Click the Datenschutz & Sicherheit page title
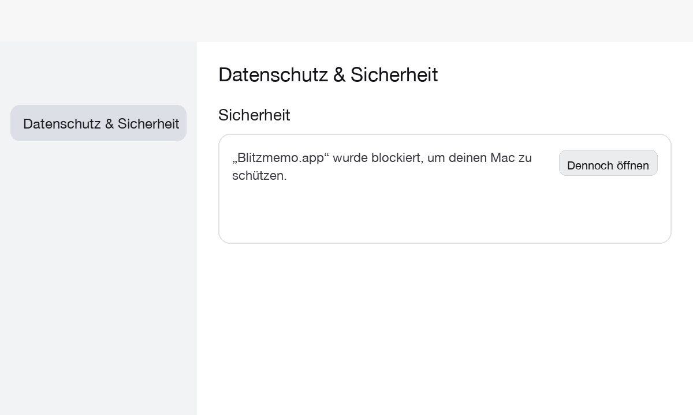The height and width of the screenshot is (415, 693). click(x=328, y=74)
